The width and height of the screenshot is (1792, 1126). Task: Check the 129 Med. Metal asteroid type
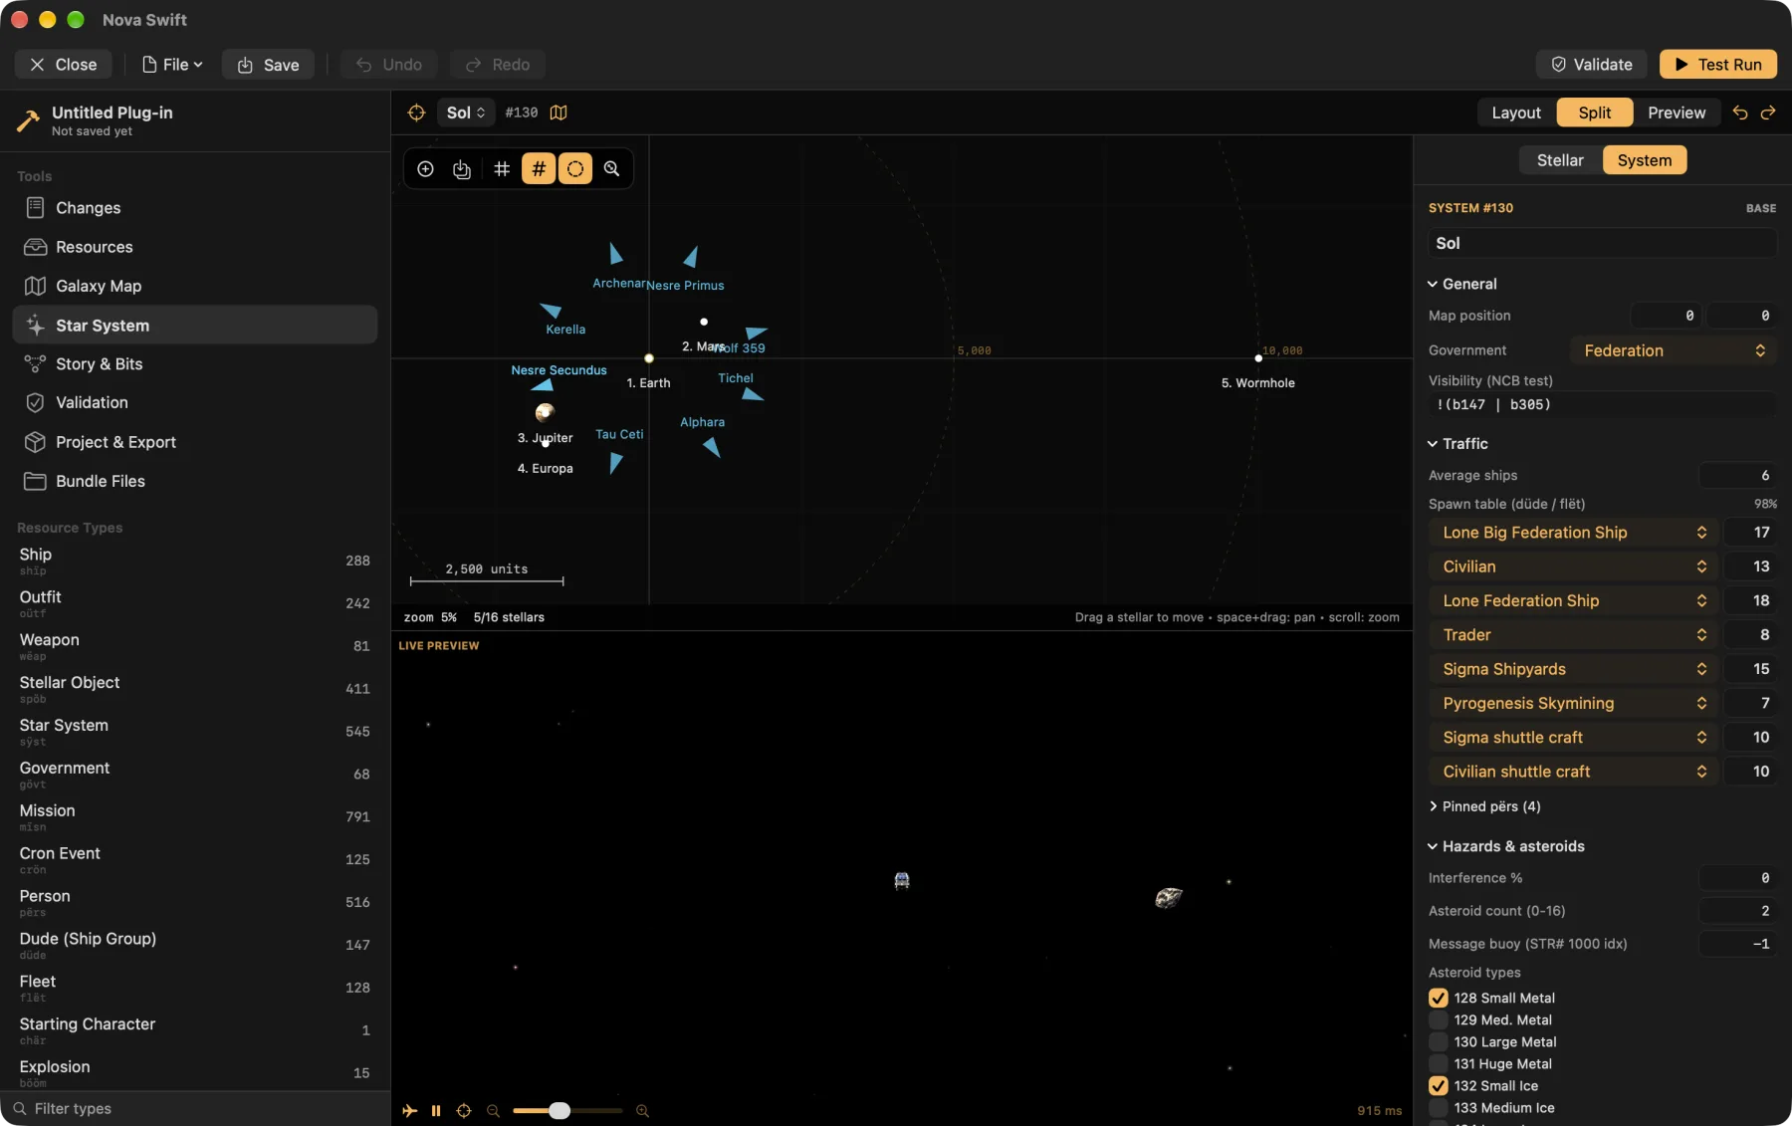1439,1019
